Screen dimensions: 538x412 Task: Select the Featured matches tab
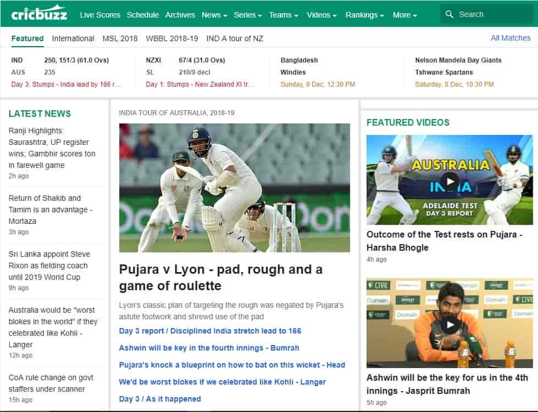27,38
